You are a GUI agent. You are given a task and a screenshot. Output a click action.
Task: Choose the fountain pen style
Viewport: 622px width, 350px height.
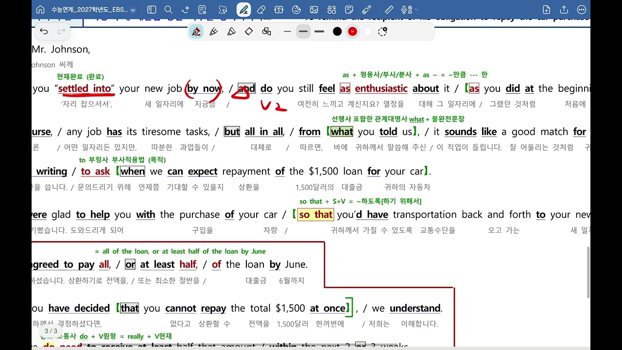[x=196, y=32]
